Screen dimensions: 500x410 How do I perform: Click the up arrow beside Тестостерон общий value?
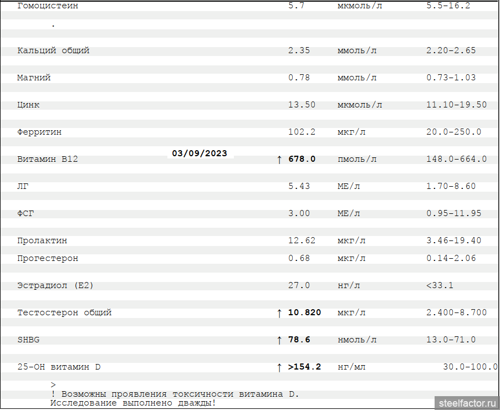pos(279,313)
